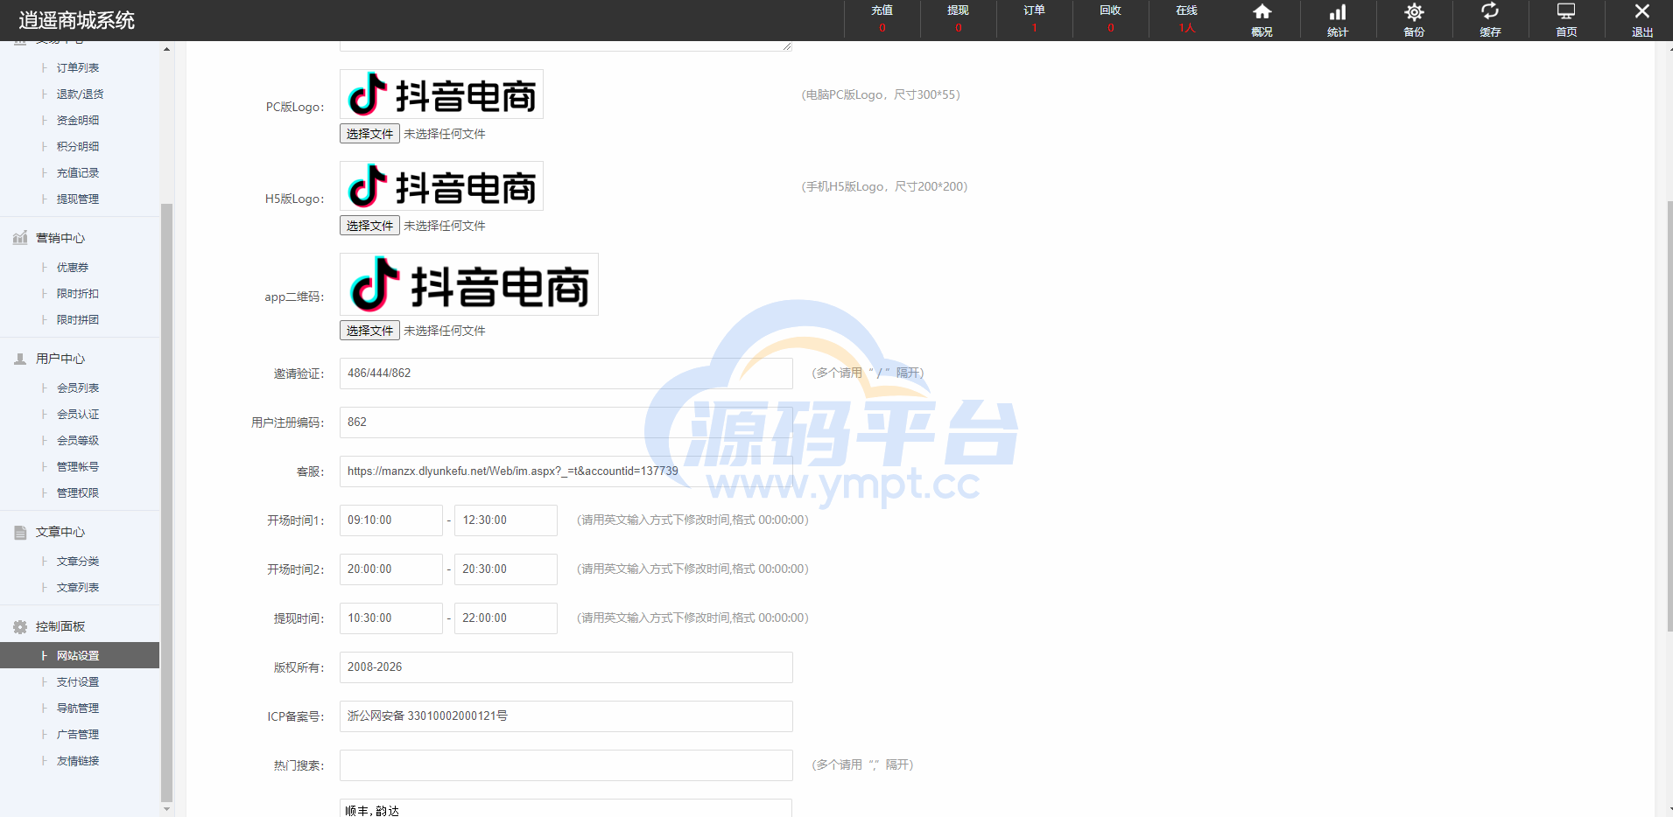Edit 开场时间1 end time 12:30:00
This screenshot has width=1673, height=817.
(506, 520)
